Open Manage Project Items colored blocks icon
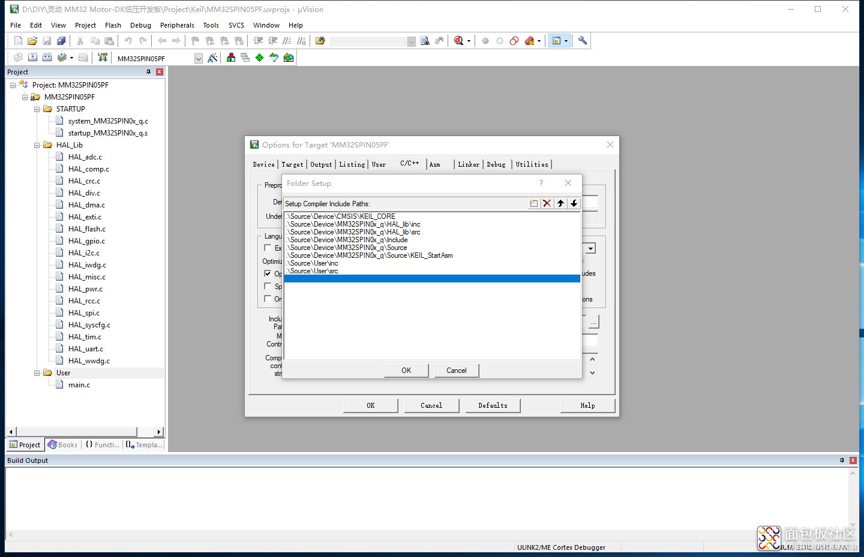The width and height of the screenshot is (864, 557). 231,58
